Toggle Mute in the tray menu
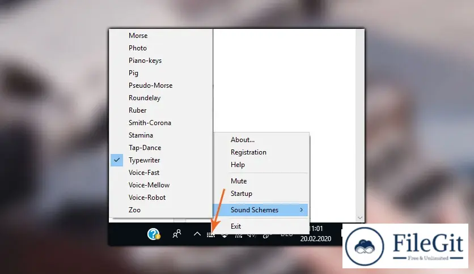The width and height of the screenshot is (474, 274). click(x=261, y=181)
